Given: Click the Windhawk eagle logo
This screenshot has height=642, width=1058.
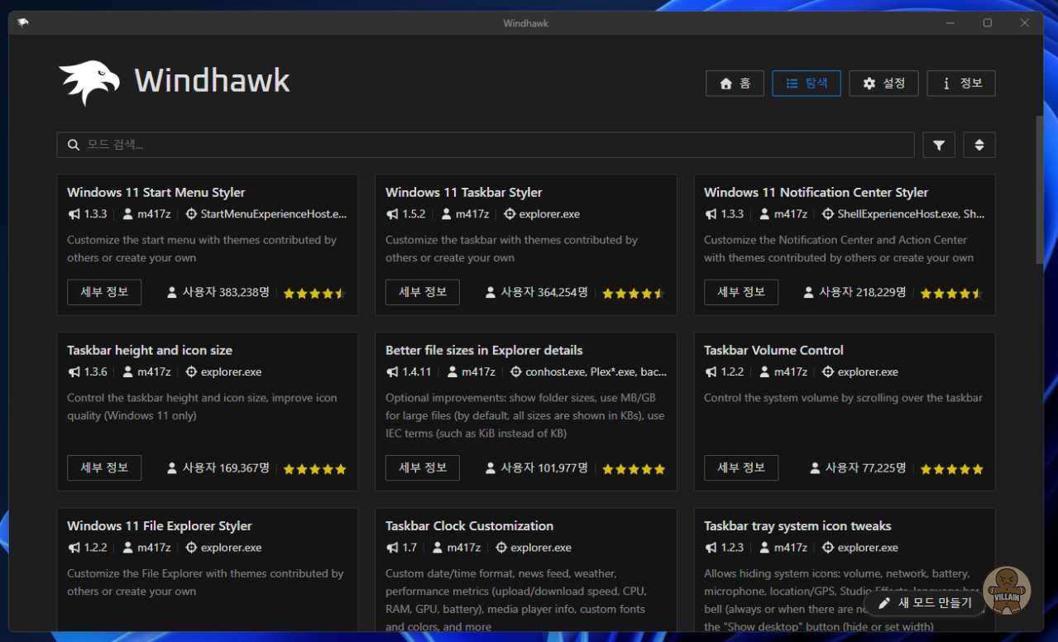Looking at the screenshot, I should [89, 82].
